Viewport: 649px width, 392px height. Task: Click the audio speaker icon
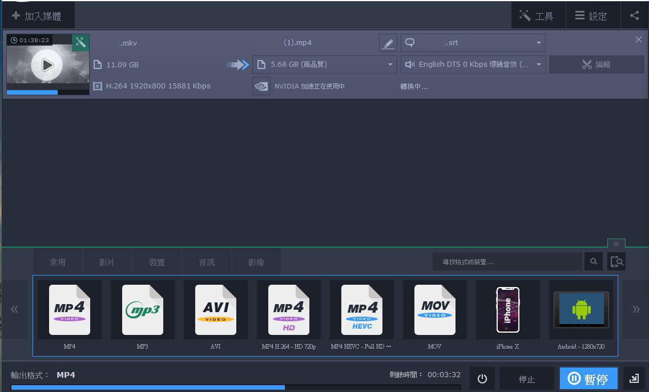click(x=410, y=64)
